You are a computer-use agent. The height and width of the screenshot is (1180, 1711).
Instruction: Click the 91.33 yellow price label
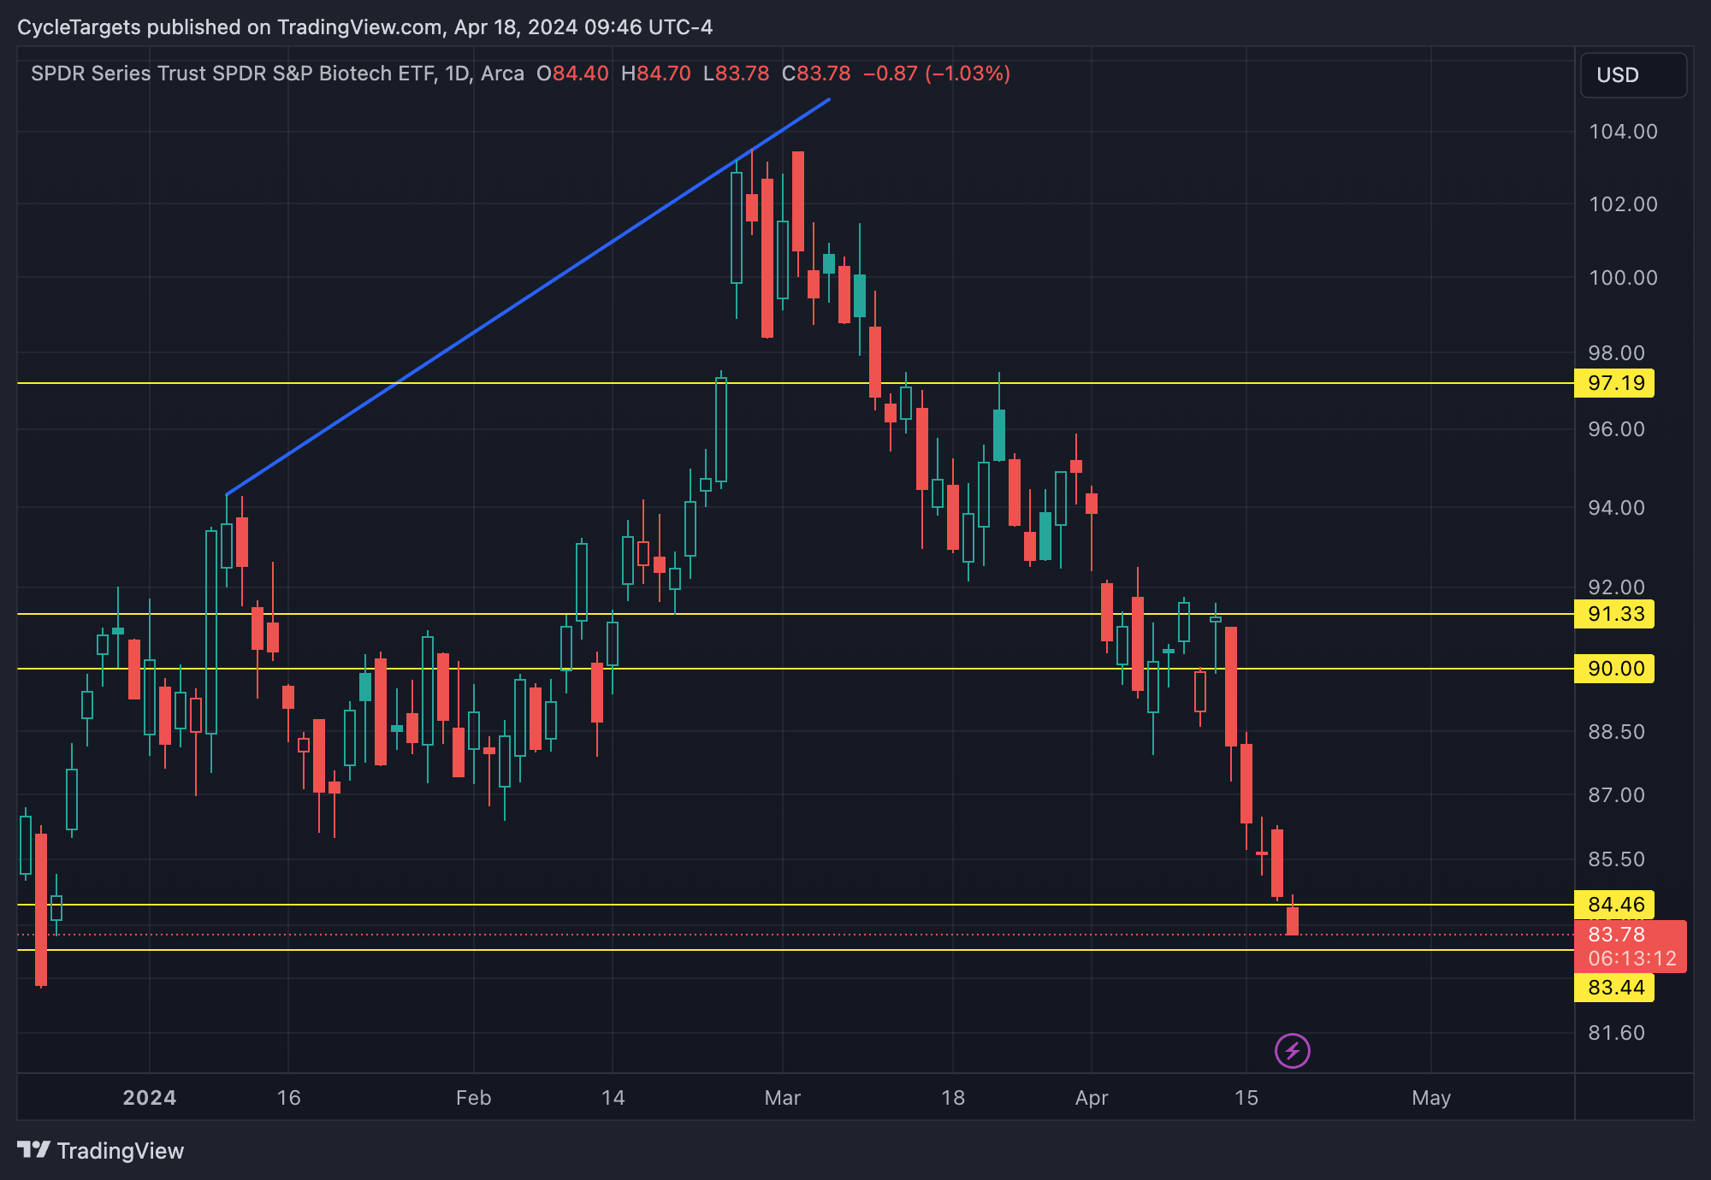(1614, 614)
